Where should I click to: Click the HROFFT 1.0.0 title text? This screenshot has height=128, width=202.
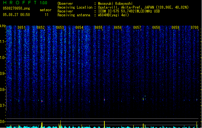(25, 3)
